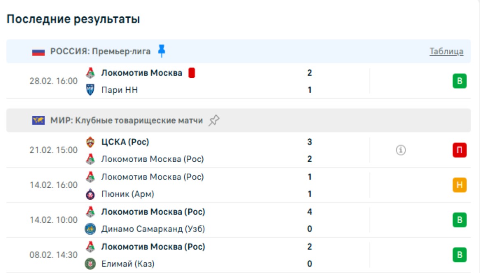Click the world map flag icon
The height and width of the screenshot is (273, 480).
pyautogui.click(x=38, y=121)
